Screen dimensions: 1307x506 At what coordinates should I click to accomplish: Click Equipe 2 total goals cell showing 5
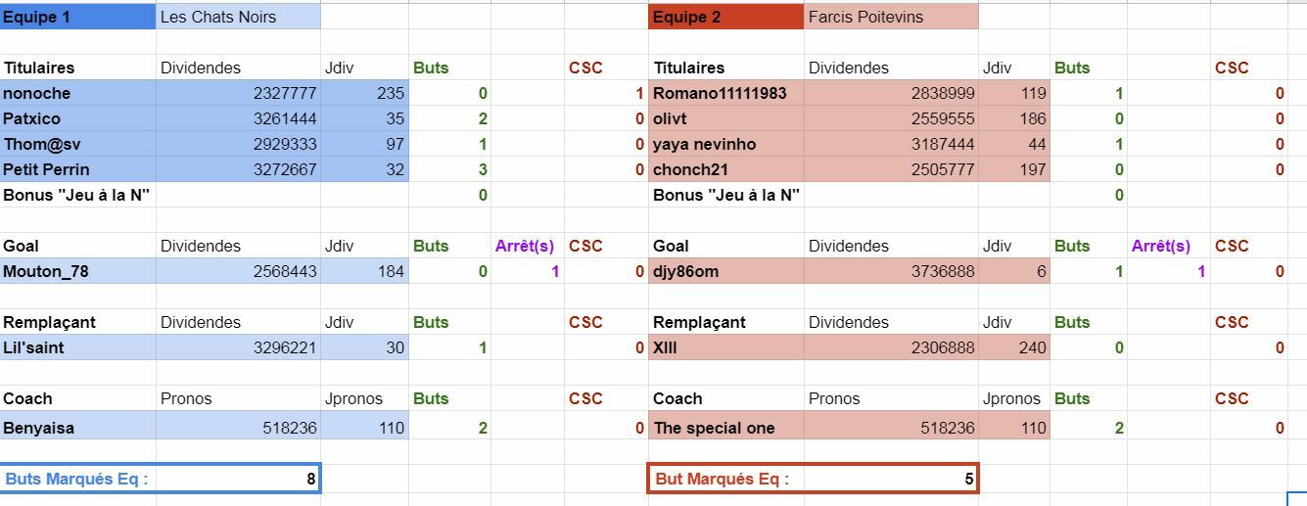[x=890, y=479]
